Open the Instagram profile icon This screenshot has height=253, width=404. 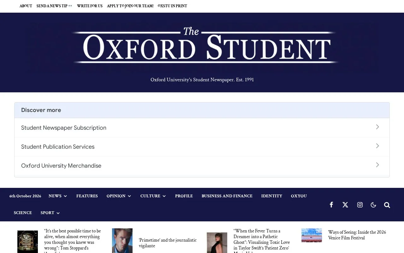(360, 205)
